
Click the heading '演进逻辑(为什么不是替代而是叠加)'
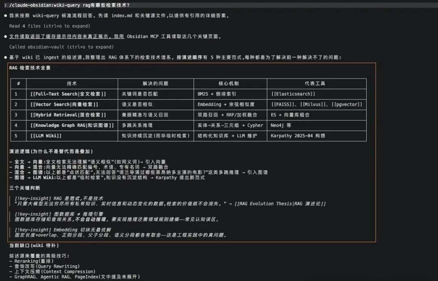pos(51,151)
